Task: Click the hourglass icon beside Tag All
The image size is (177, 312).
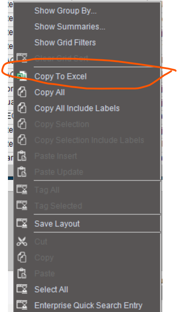Action: pos(22,190)
